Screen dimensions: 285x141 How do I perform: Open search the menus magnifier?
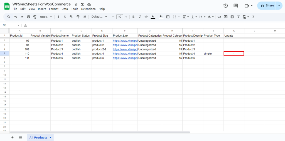pos(9,17)
